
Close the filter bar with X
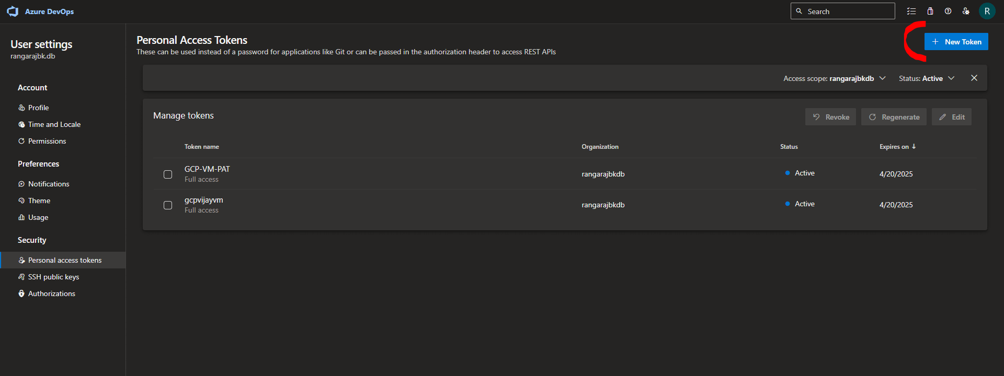pyautogui.click(x=974, y=78)
